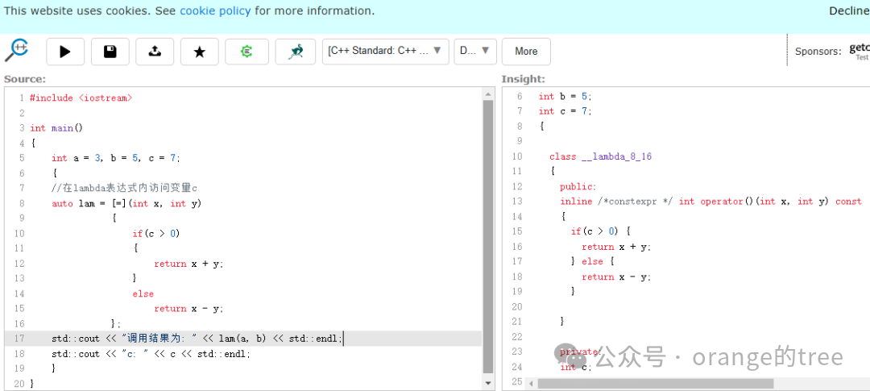870x391 pixels.
Task: Click the 'Insight:' panel heading
Action: point(524,80)
